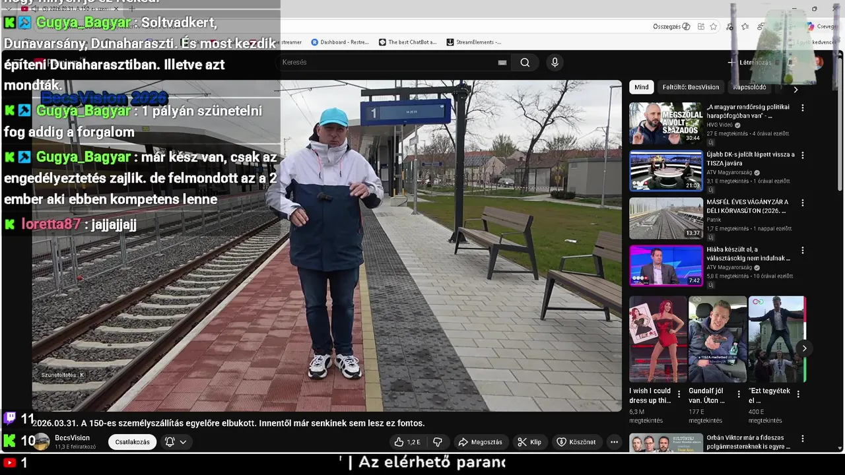Like the video with thumbs-up 1,2 E
The image size is (845, 475).
[407, 442]
